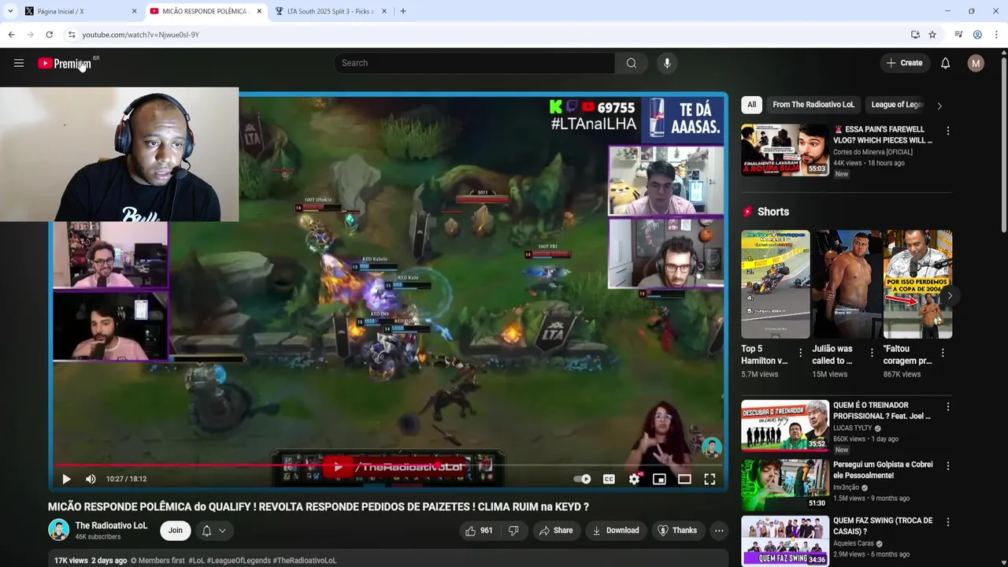Like the video with thumbs up
This screenshot has height=567, width=1008.
tap(479, 531)
